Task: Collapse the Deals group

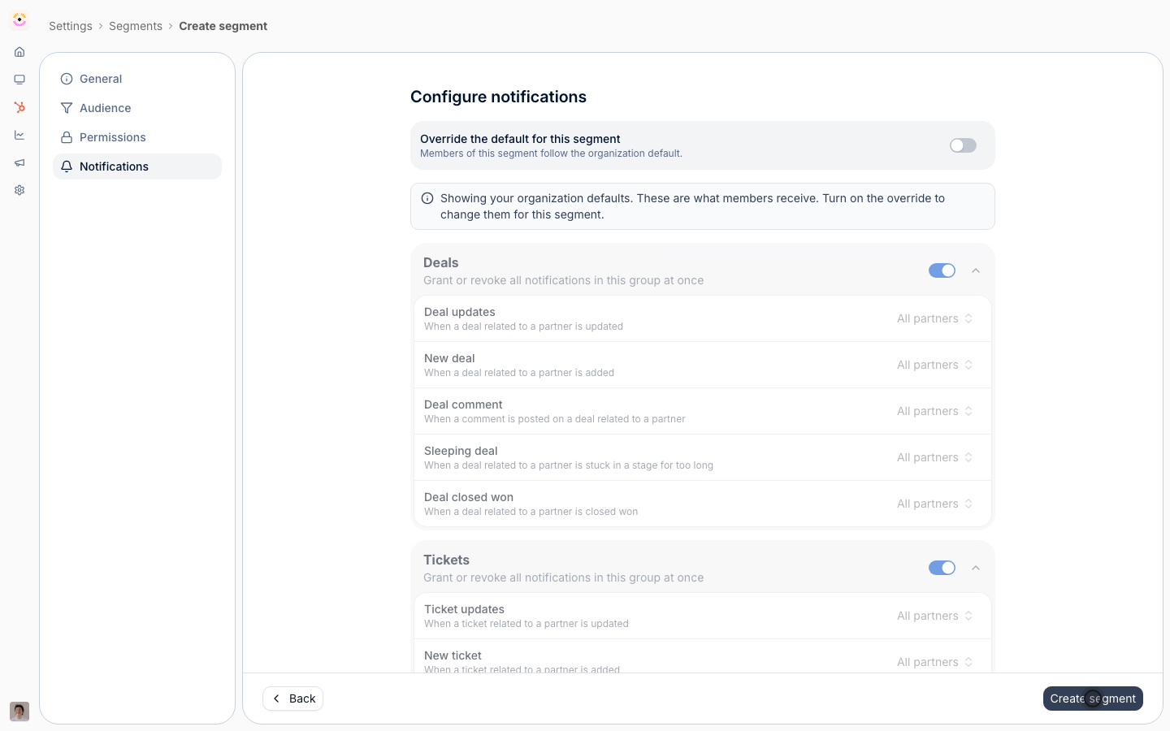Action: [x=976, y=270]
